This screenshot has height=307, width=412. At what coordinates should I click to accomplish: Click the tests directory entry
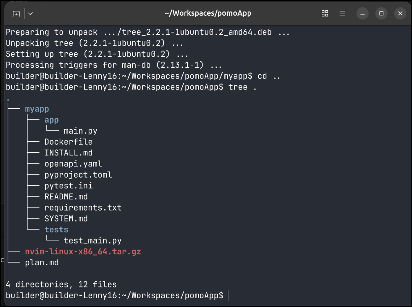(x=56, y=230)
